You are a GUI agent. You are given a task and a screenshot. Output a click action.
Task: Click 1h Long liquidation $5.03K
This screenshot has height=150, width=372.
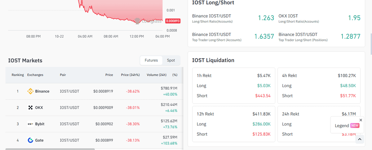tap(264, 86)
